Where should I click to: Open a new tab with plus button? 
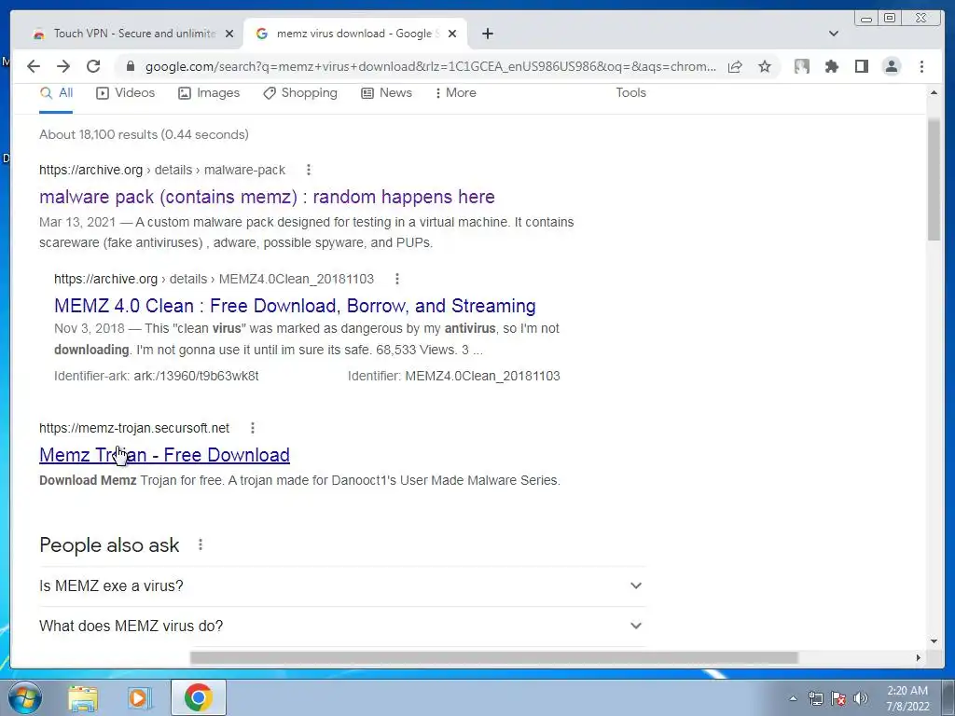pyautogui.click(x=487, y=34)
